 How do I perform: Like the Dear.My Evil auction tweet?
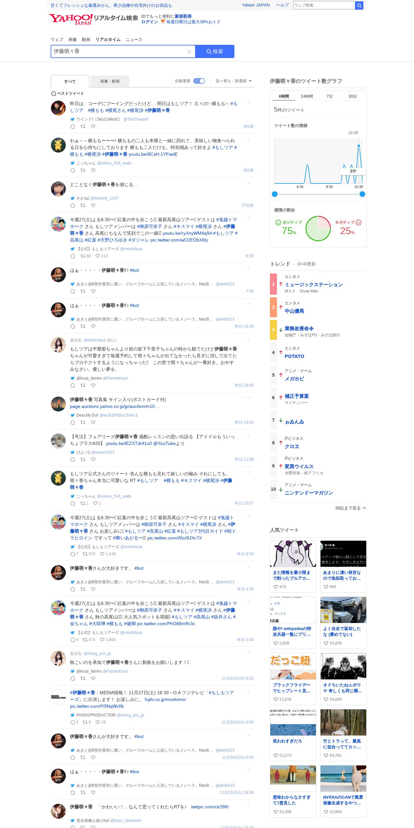pos(93,422)
